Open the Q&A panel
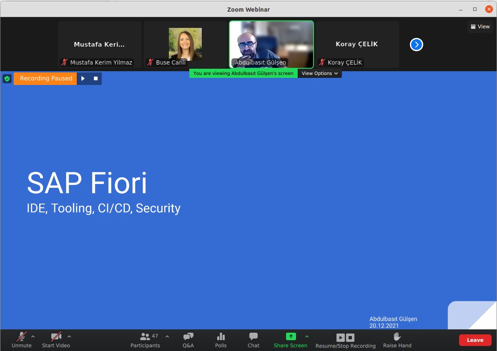497x351 pixels. 188,340
